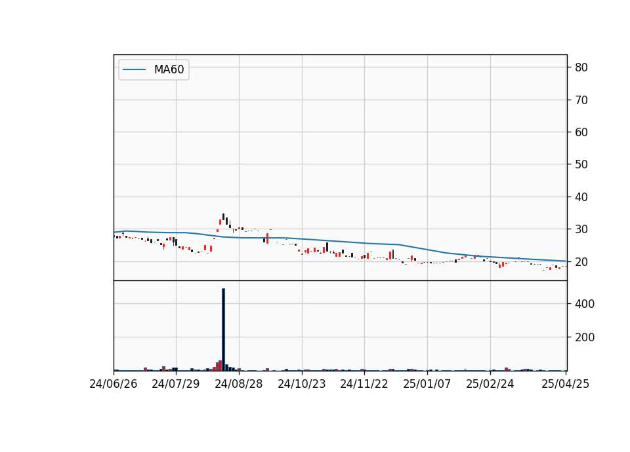630x452 pixels.
Task: Click the date label 24/08/28
Action: (239, 384)
